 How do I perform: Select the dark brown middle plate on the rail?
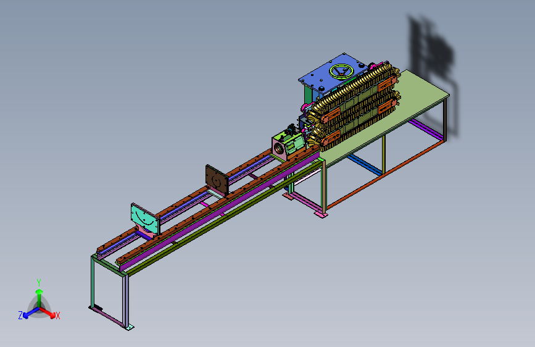coord(217,180)
